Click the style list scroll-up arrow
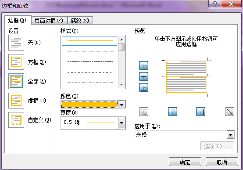Image resolution: width=243 pixels, height=170 pixels. (x=121, y=40)
